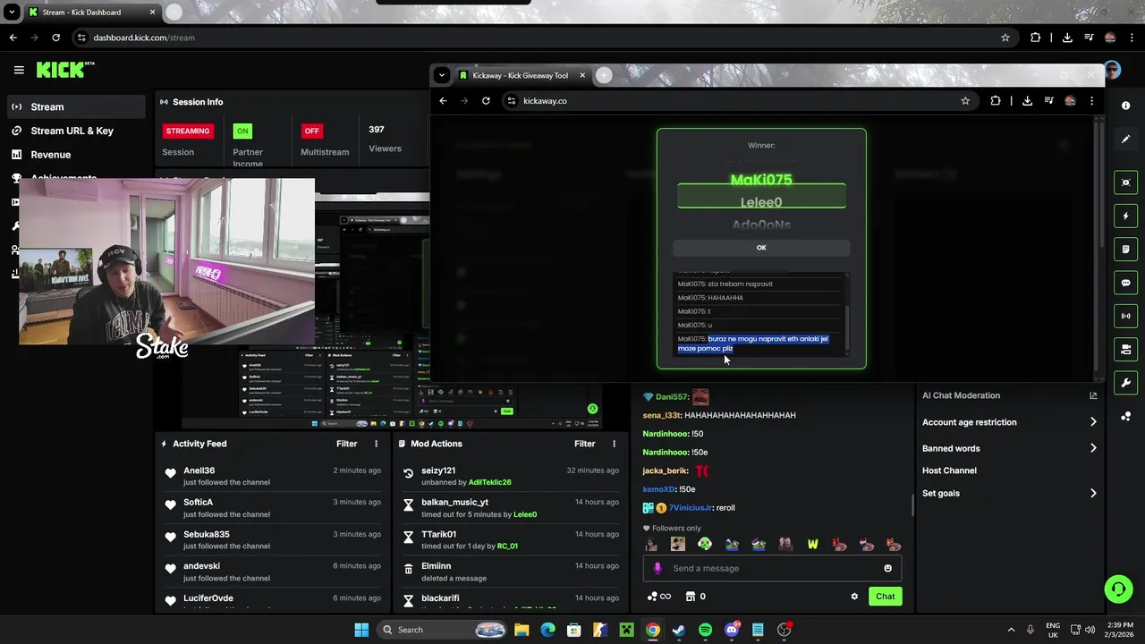Click OK in the Winner dialog
The width and height of the screenshot is (1145, 644).
pyautogui.click(x=761, y=248)
